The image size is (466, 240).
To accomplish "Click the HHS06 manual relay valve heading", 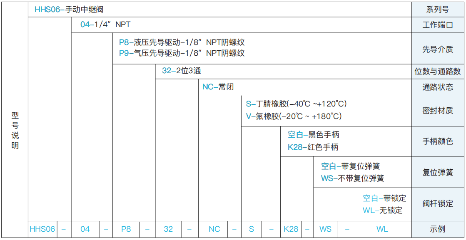I will pos(69,9).
